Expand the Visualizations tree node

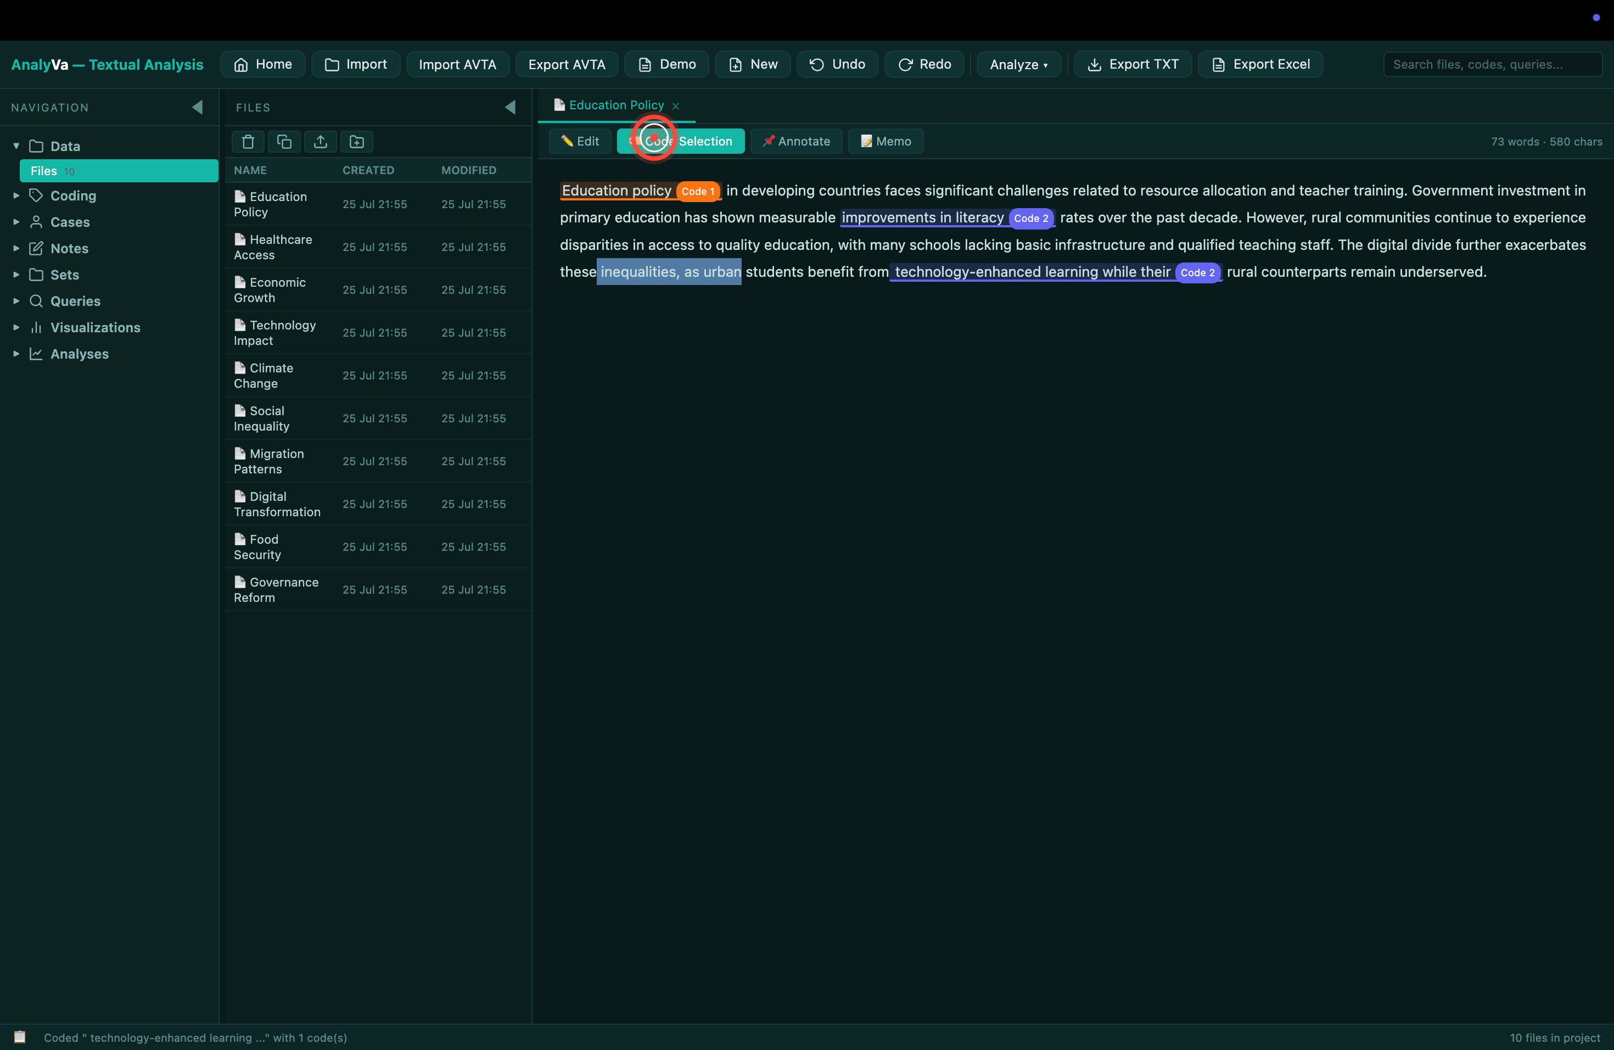tap(16, 327)
